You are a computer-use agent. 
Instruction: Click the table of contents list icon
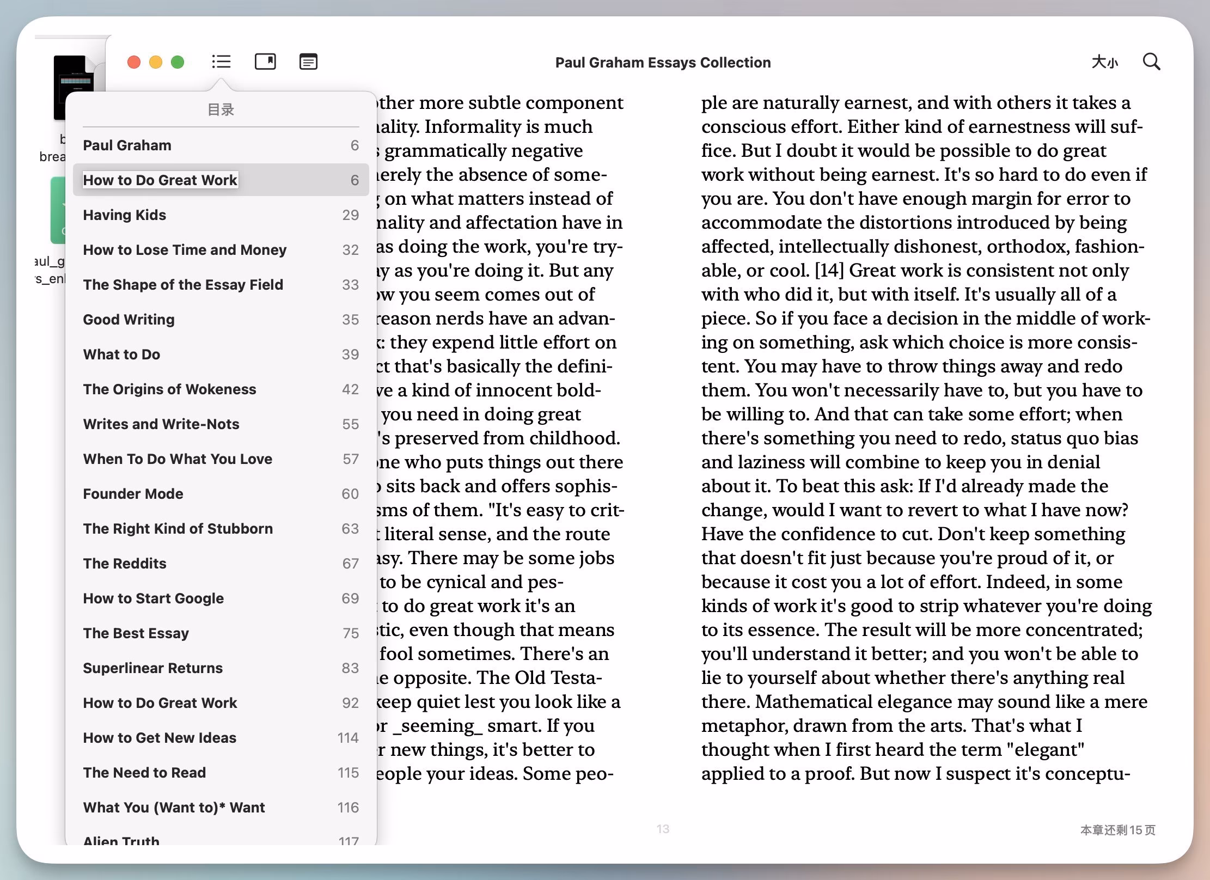221,62
